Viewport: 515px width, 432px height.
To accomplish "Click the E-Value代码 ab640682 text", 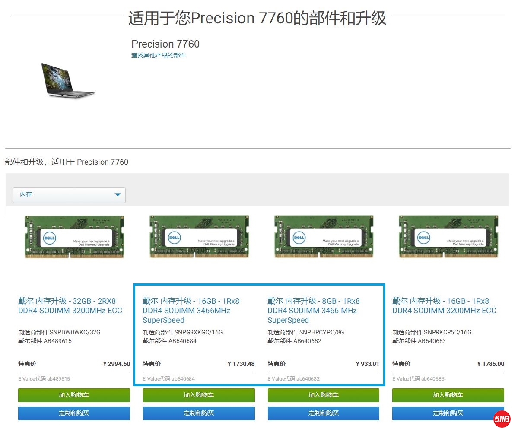I will pos(293,379).
